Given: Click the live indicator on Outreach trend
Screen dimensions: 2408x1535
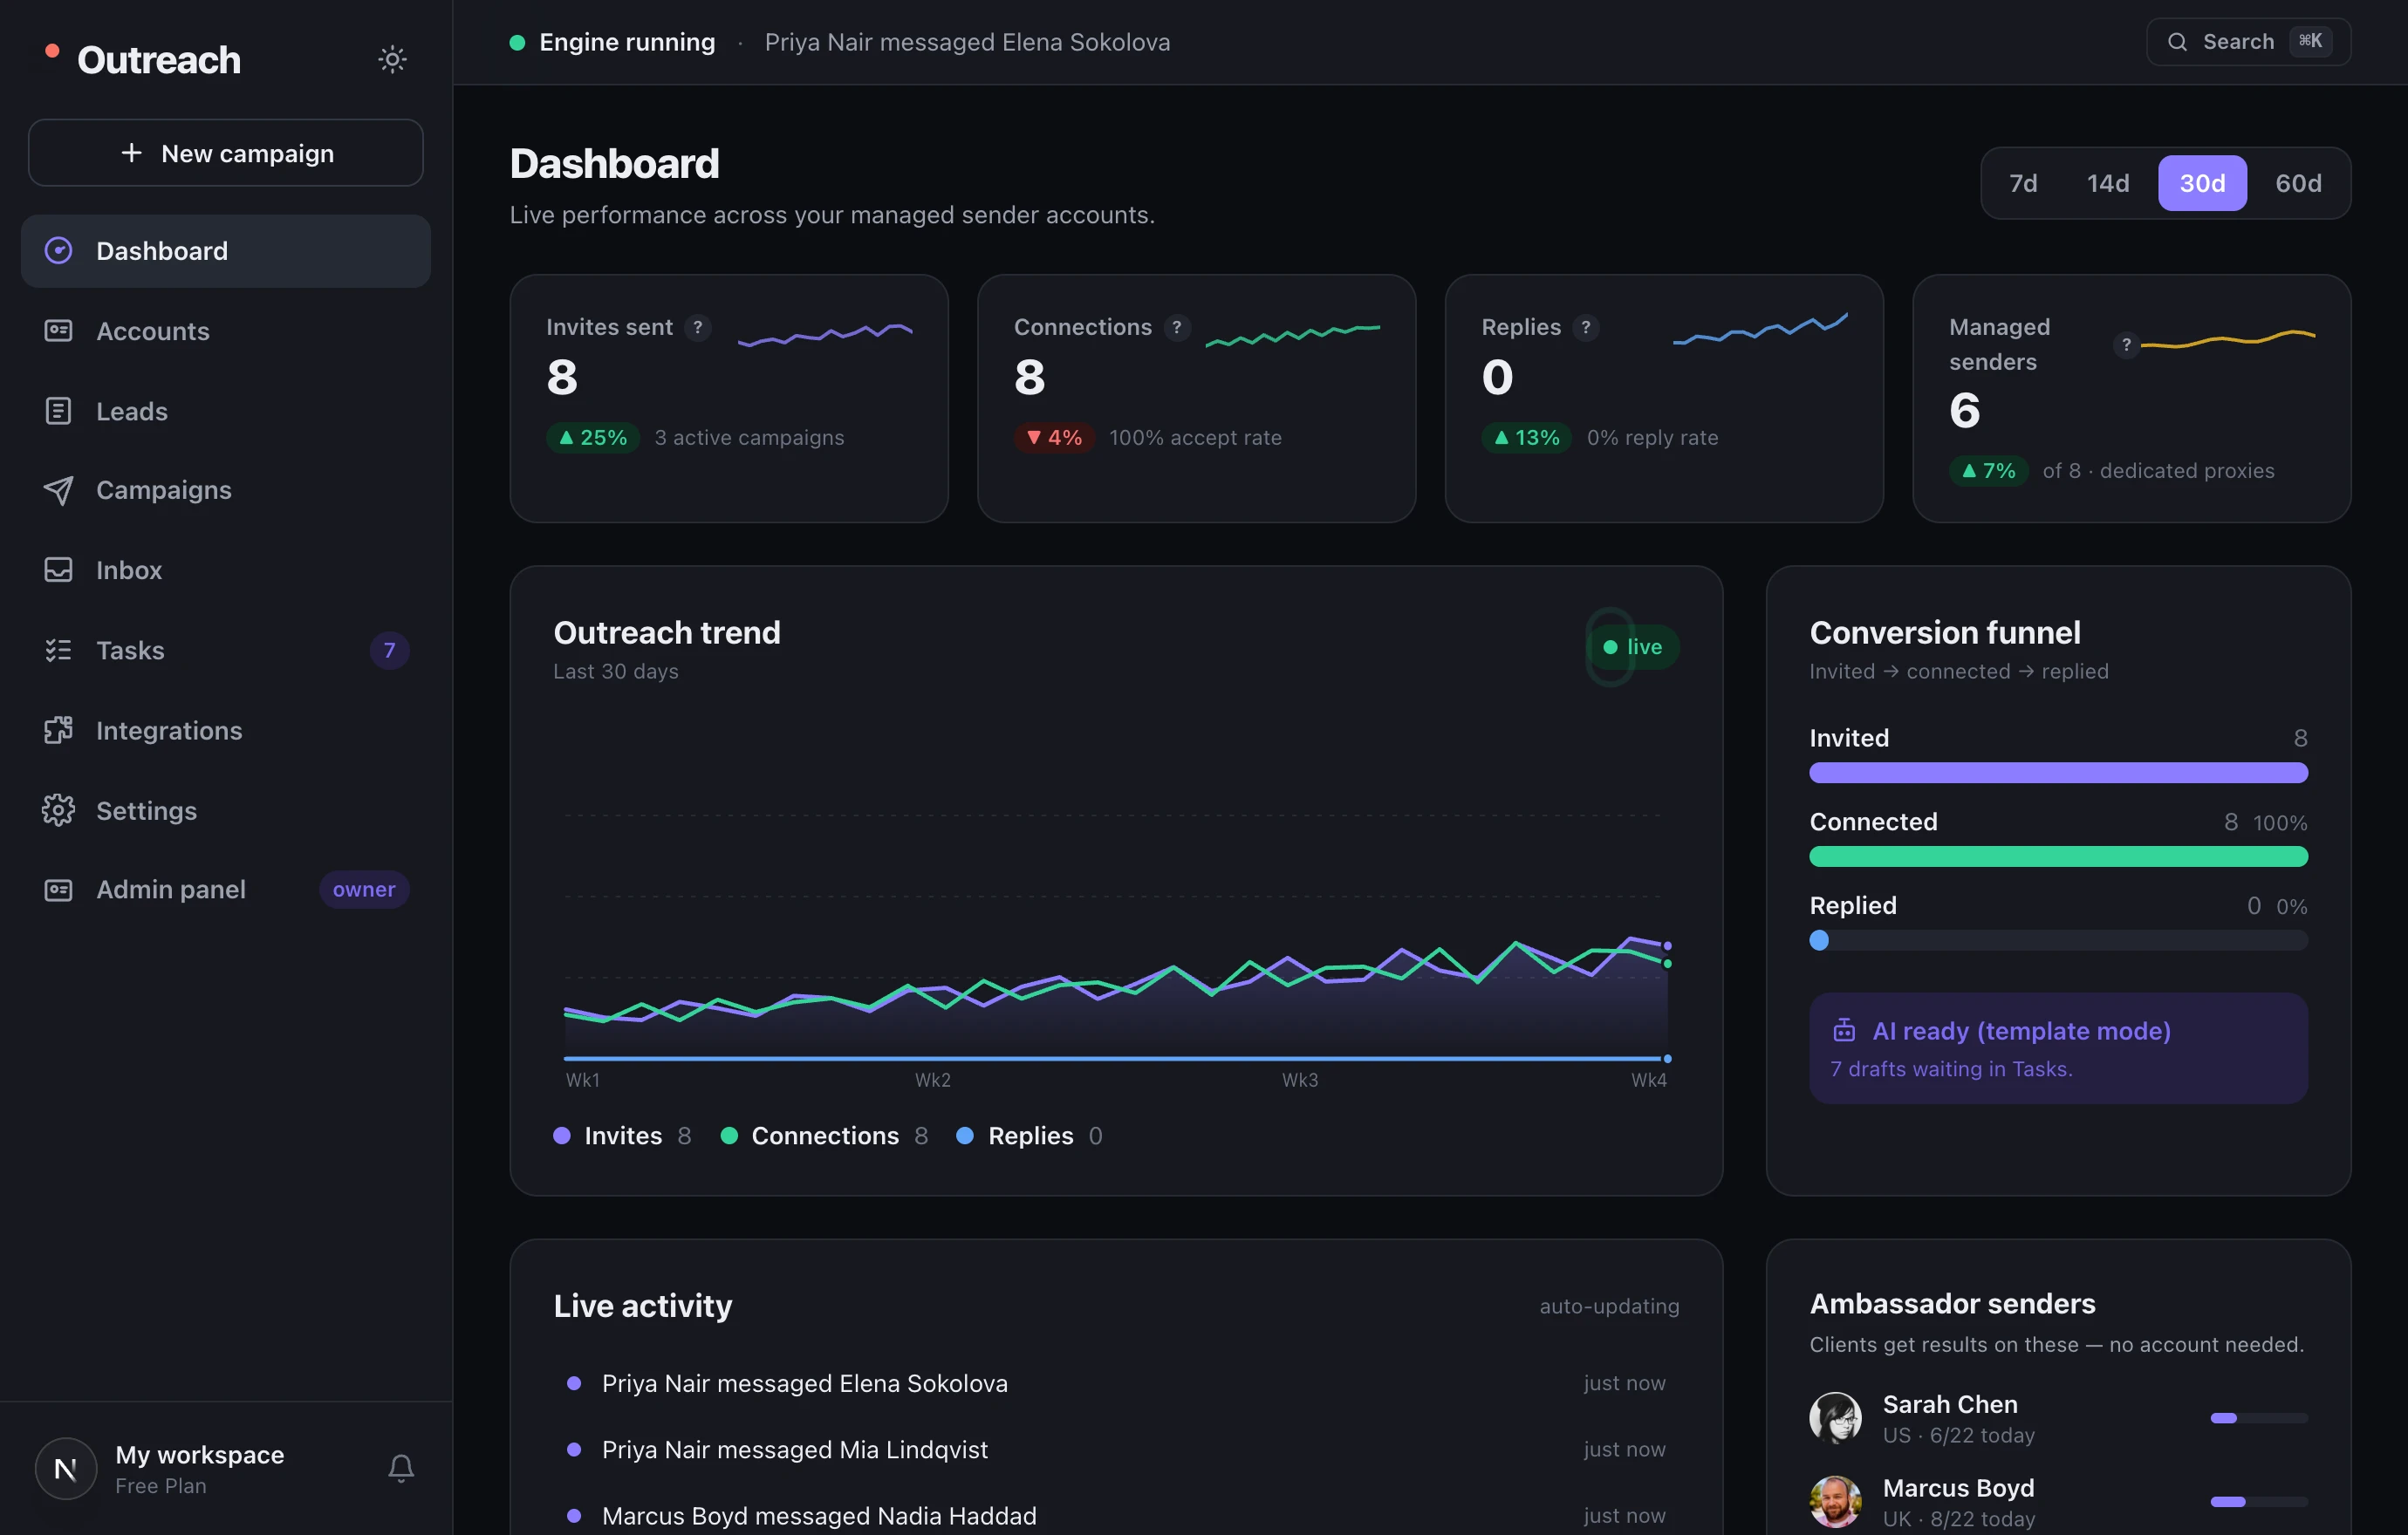Looking at the screenshot, I should (1633, 646).
